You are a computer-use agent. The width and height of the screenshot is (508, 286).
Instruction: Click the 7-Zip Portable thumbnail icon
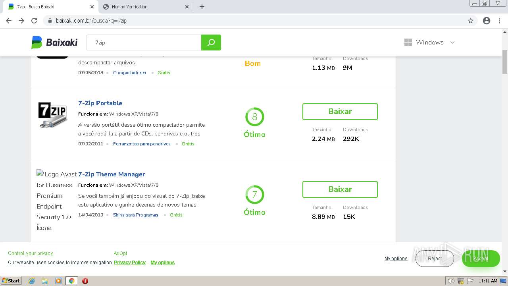[x=52, y=115]
